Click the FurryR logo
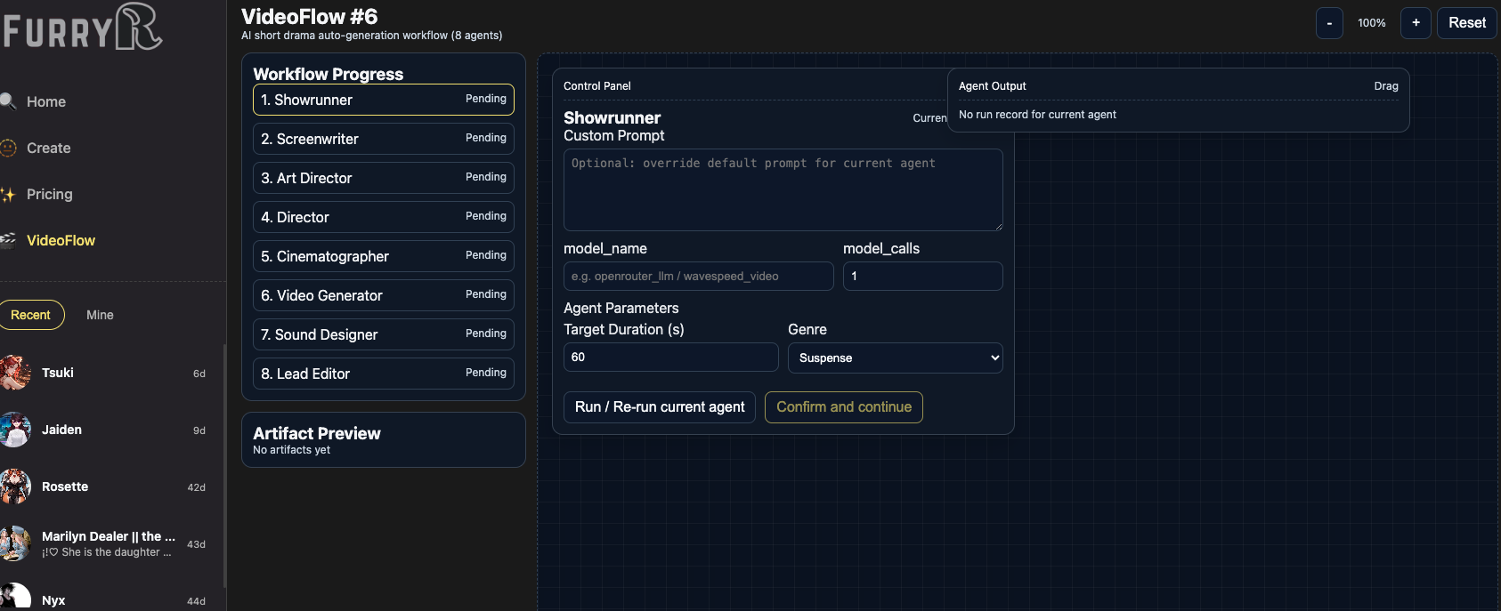 [82, 27]
